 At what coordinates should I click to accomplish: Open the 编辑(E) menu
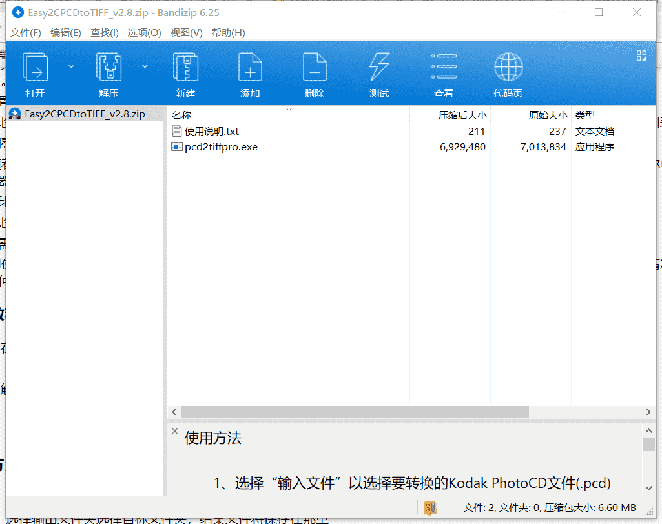(66, 33)
